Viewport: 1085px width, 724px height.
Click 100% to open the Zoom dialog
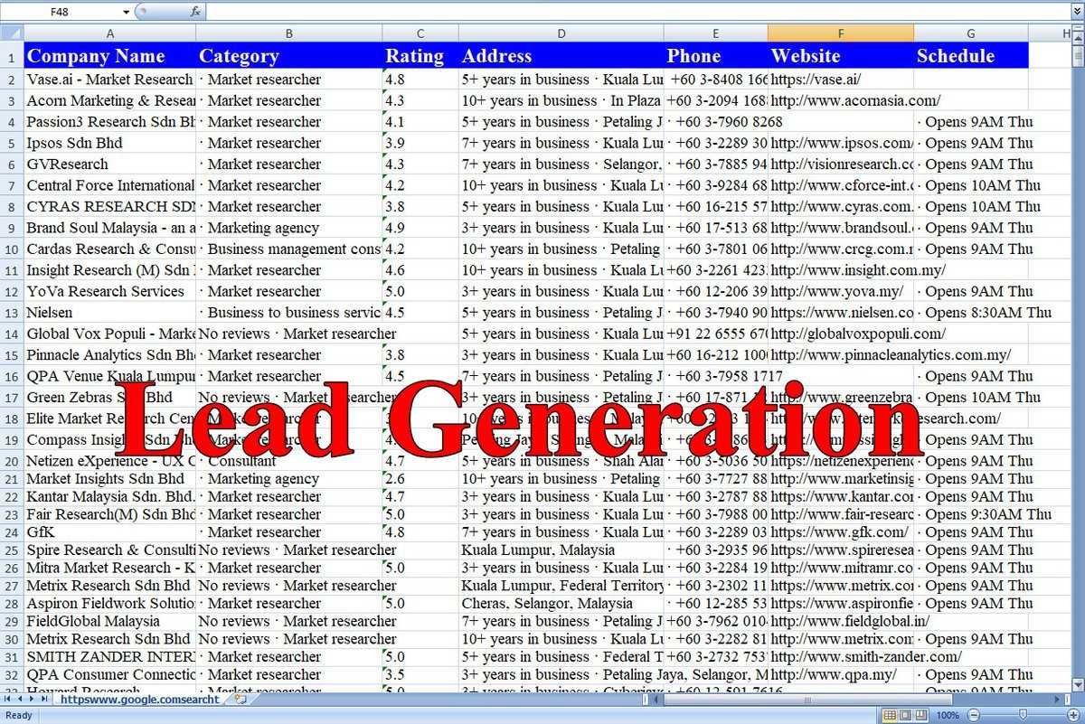[x=948, y=714]
